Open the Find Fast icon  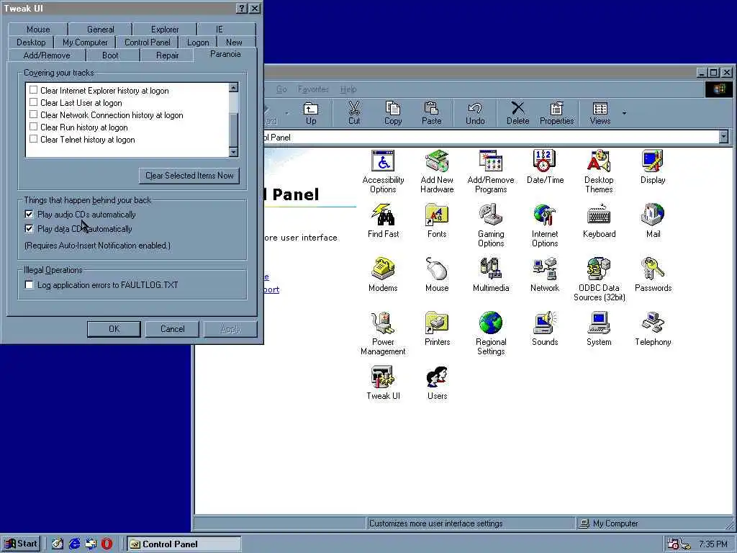pos(383,221)
